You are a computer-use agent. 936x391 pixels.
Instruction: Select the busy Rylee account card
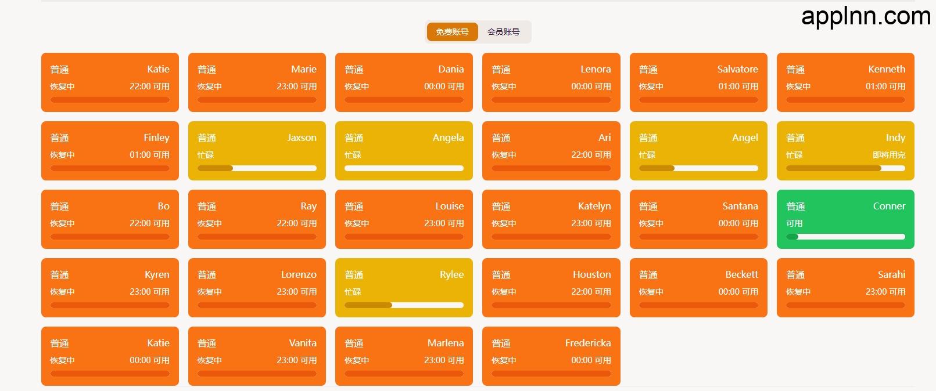[404, 288]
